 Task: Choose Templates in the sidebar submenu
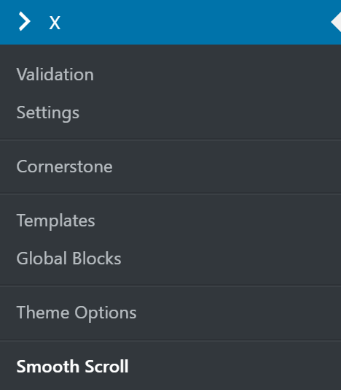(55, 221)
